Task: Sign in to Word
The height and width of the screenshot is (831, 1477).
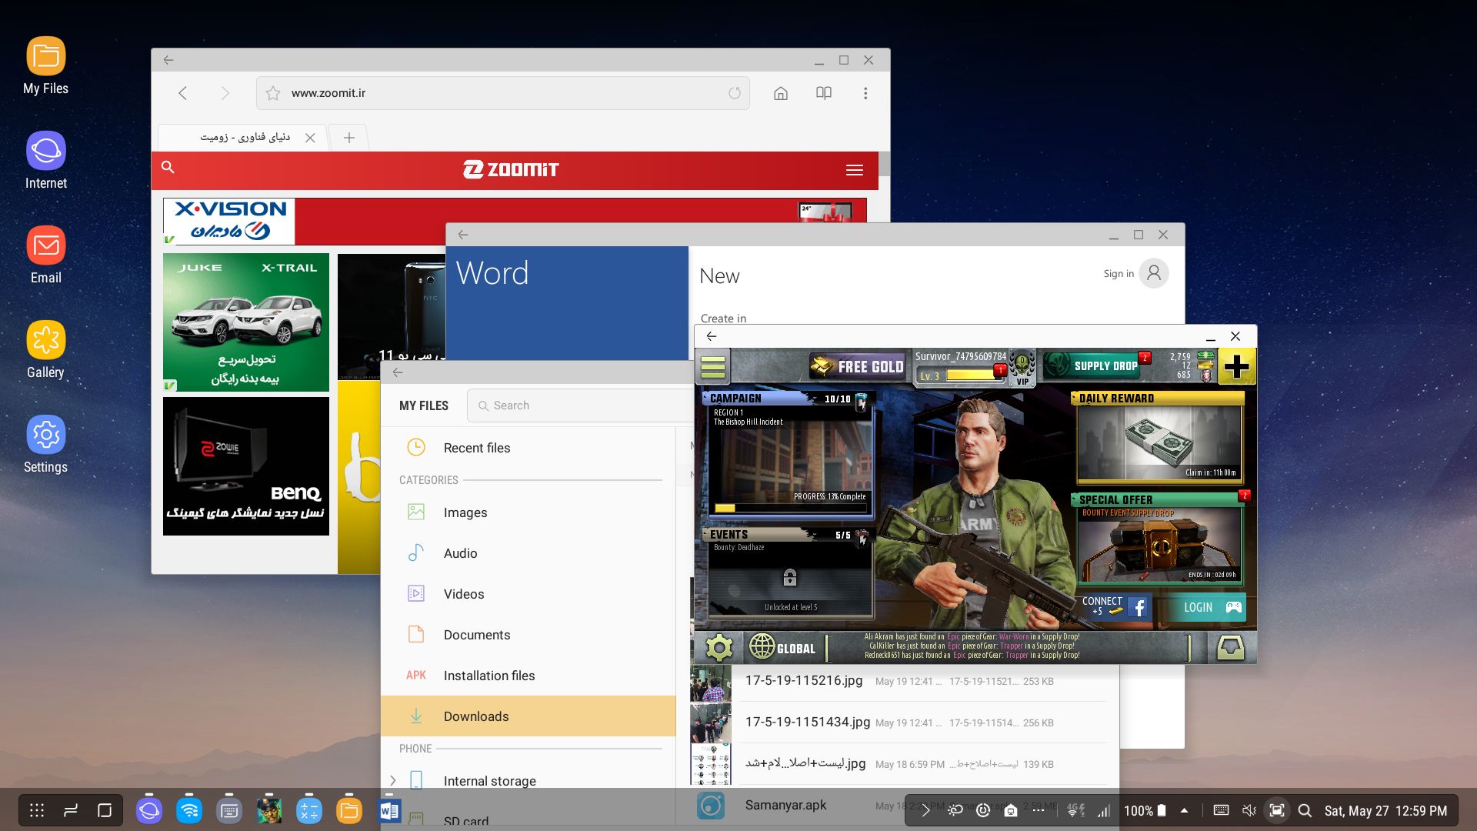Action: click(1119, 273)
